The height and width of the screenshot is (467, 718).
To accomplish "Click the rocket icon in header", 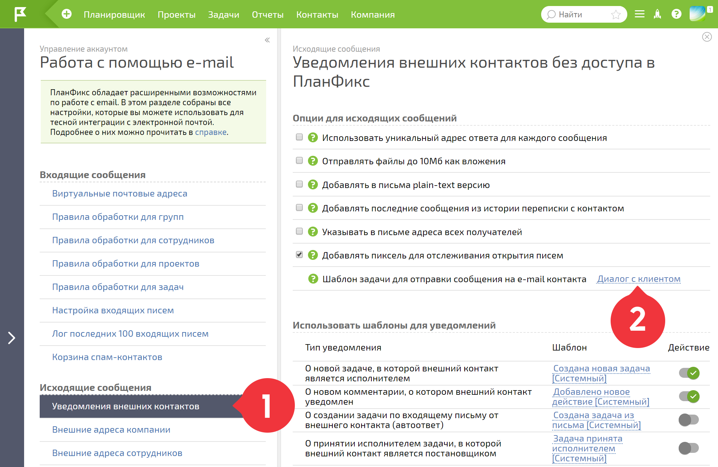I will click(657, 14).
